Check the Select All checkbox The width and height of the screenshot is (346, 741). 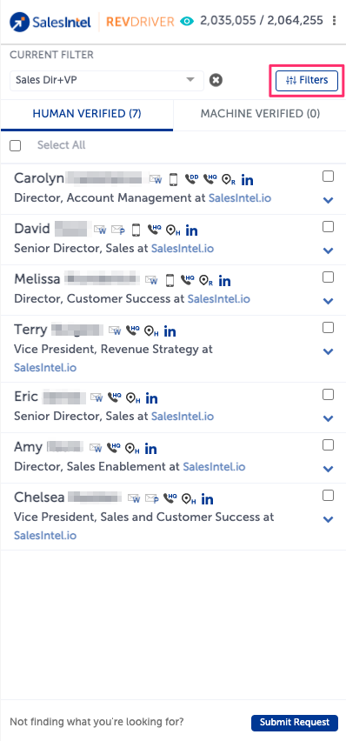click(x=16, y=145)
